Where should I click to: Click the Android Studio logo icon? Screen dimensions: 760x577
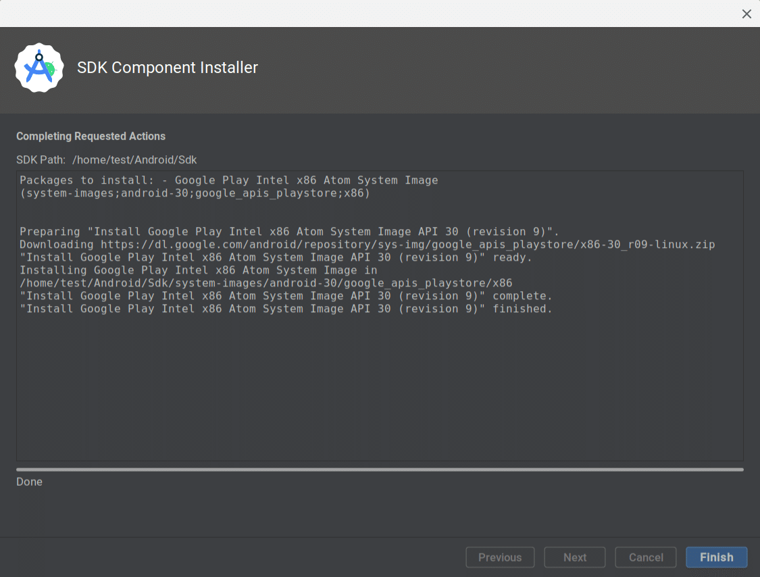click(39, 68)
